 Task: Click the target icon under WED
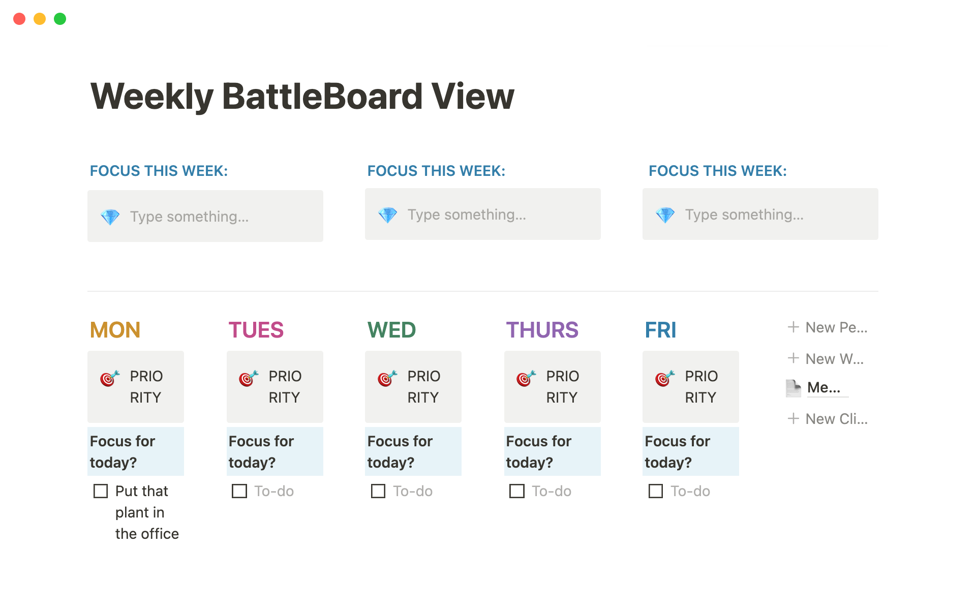pos(387,378)
